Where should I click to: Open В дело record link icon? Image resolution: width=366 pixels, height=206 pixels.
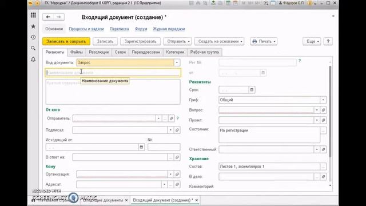point(323,177)
